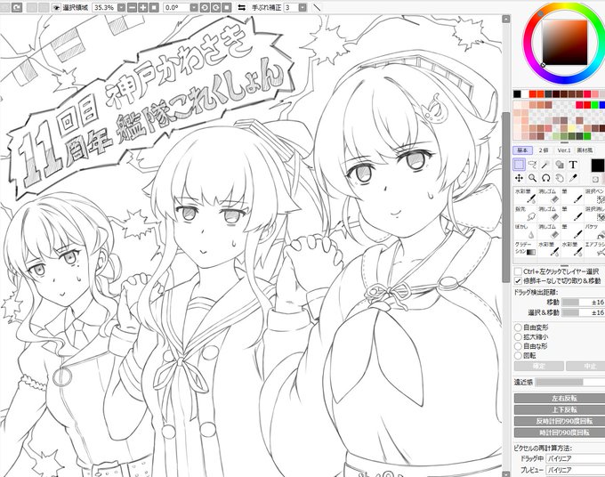Uncheck 修飾キーなしで切り取り&移動 checkbox
Image resolution: width=605 pixels, height=477 pixels.
[518, 280]
